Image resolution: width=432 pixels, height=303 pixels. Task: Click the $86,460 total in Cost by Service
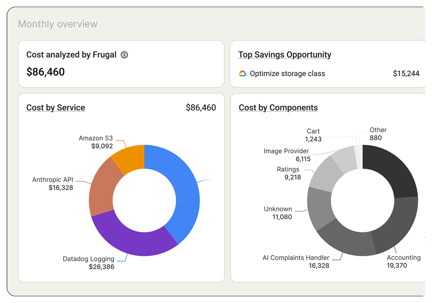click(201, 108)
